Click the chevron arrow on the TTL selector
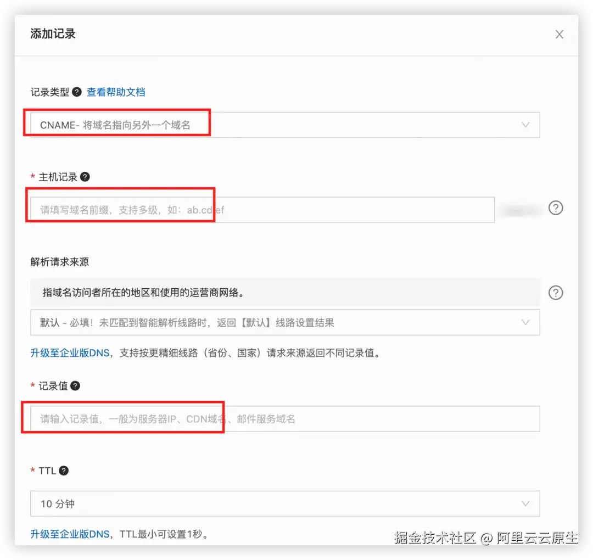593x560 pixels. coord(525,503)
